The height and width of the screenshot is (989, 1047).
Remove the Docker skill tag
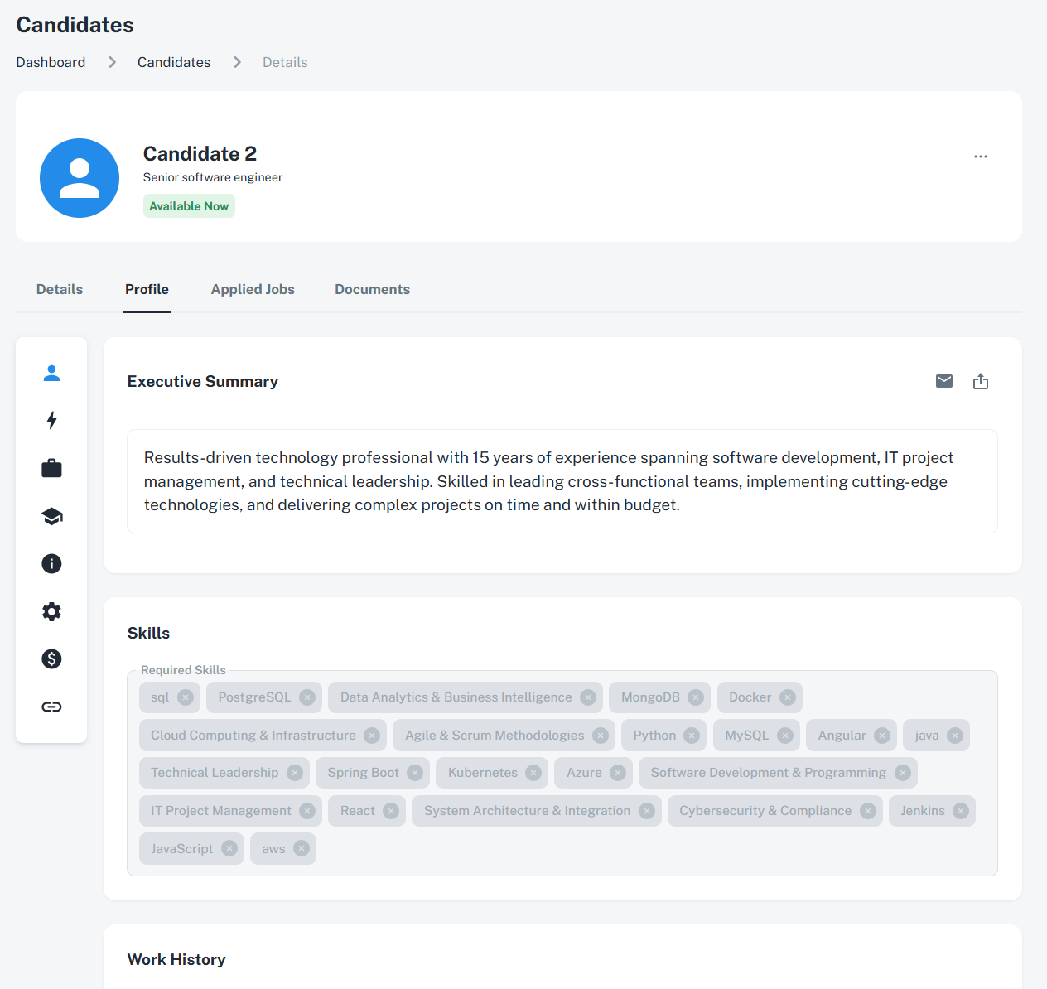click(788, 697)
